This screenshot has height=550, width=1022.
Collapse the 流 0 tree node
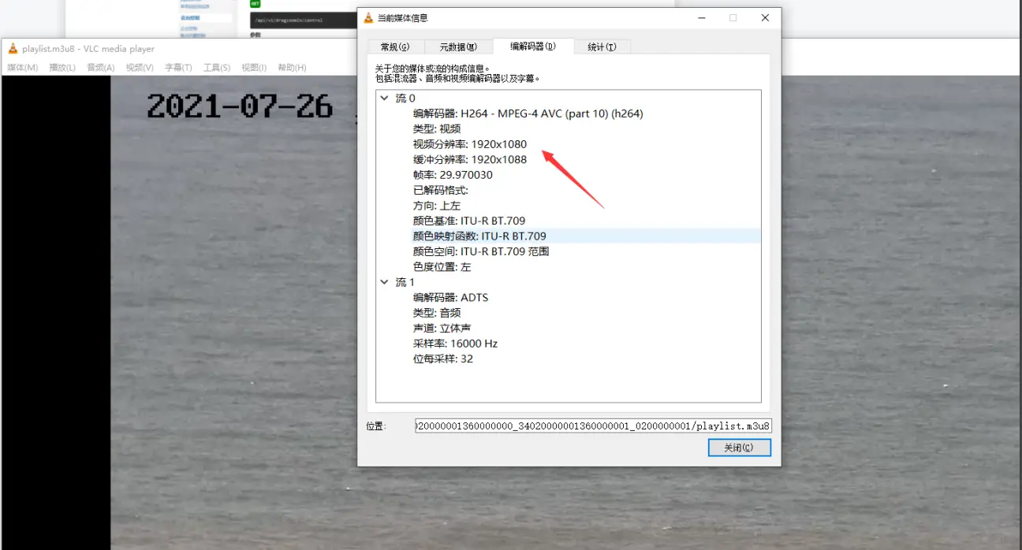coord(384,98)
